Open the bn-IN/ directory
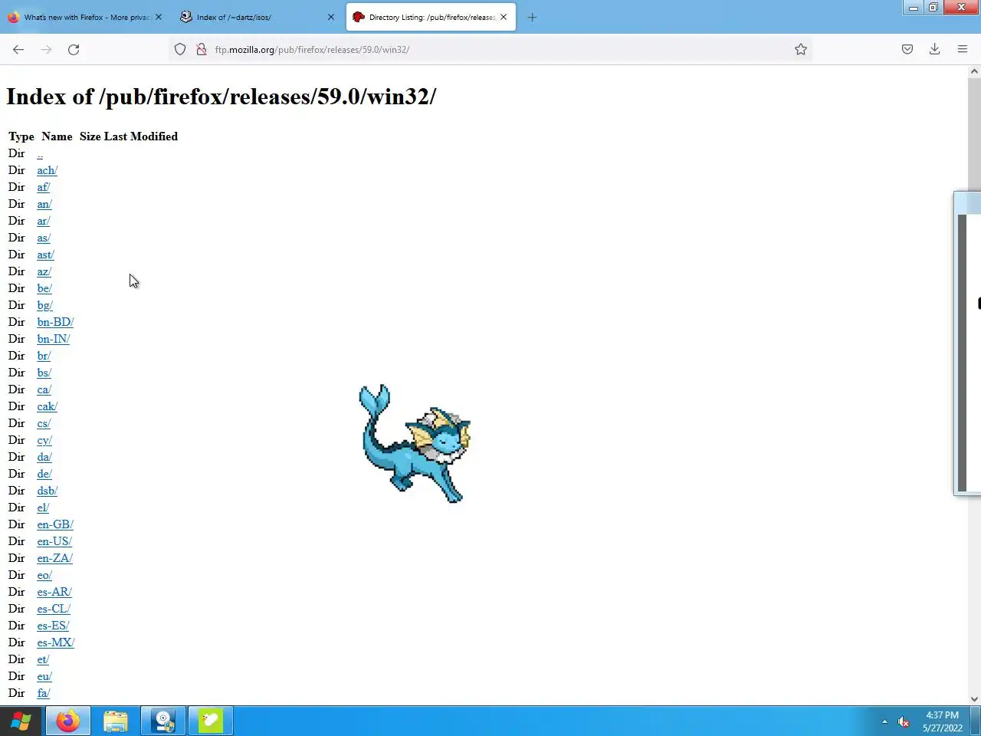 pos(54,339)
